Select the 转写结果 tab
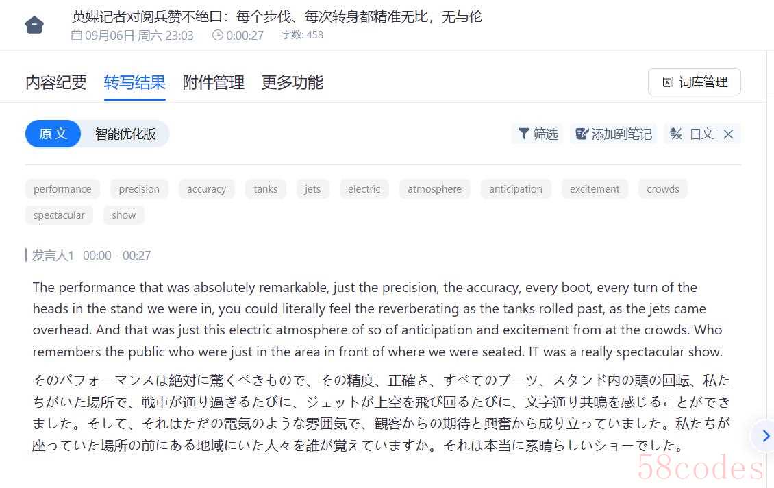This screenshot has height=488, width=774. [134, 83]
